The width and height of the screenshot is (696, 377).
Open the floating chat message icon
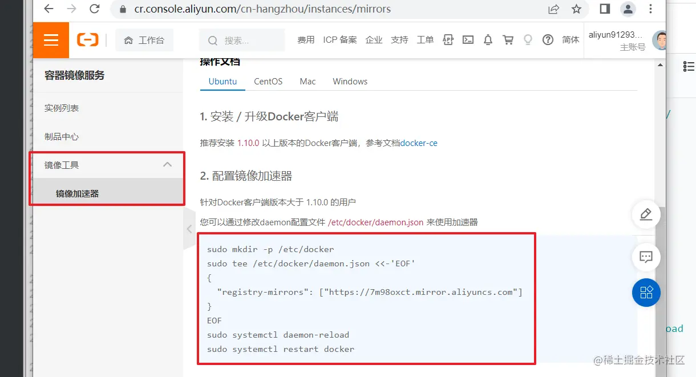(646, 257)
